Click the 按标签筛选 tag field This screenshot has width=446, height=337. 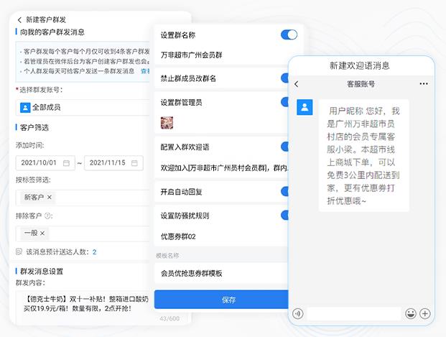83,198
